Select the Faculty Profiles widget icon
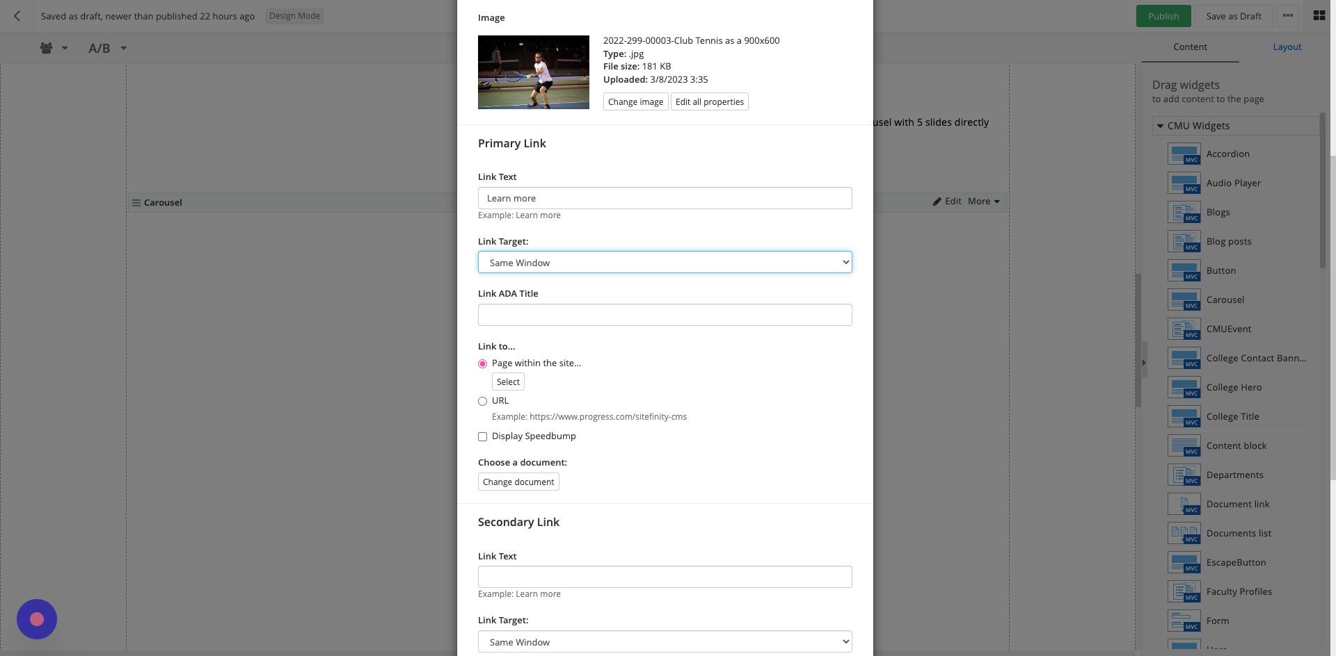 tap(1184, 592)
